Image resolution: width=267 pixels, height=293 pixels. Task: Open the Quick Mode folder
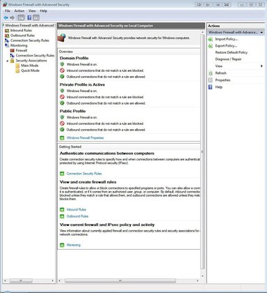tap(30, 70)
